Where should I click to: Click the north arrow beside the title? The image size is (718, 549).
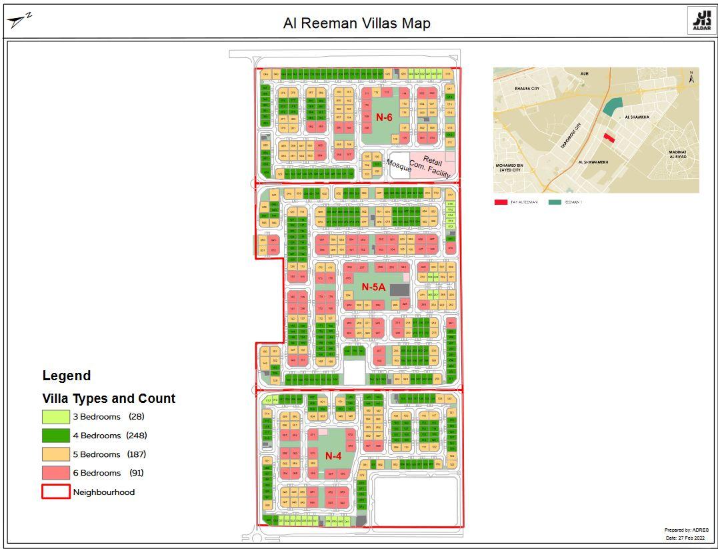[x=19, y=21]
